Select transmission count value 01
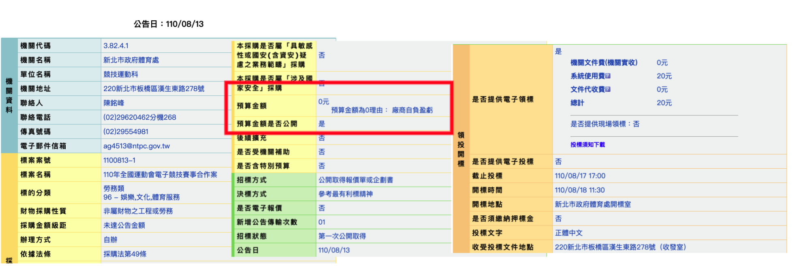The height and width of the screenshot is (266, 793). [322, 222]
